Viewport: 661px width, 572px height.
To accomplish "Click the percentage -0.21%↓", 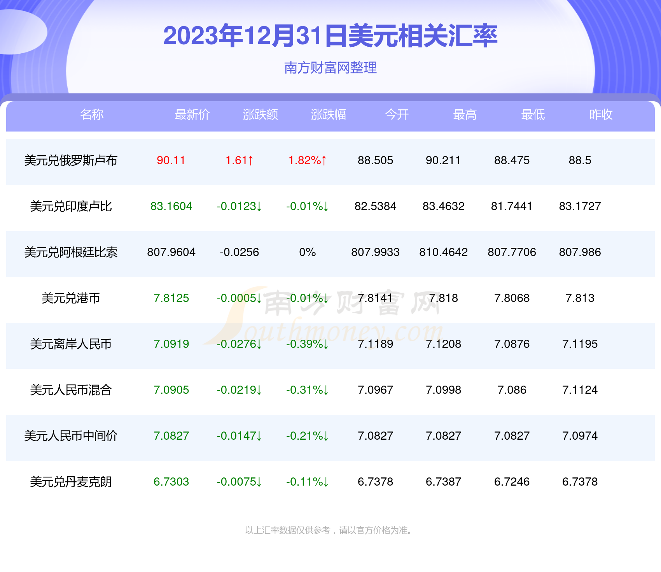I will 308,436.
